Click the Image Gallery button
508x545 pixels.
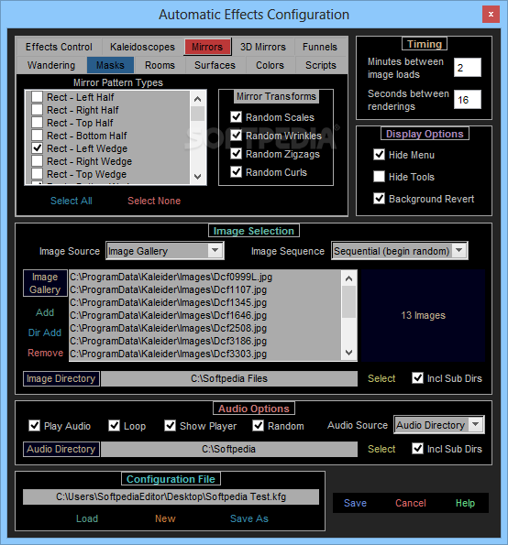click(x=45, y=283)
